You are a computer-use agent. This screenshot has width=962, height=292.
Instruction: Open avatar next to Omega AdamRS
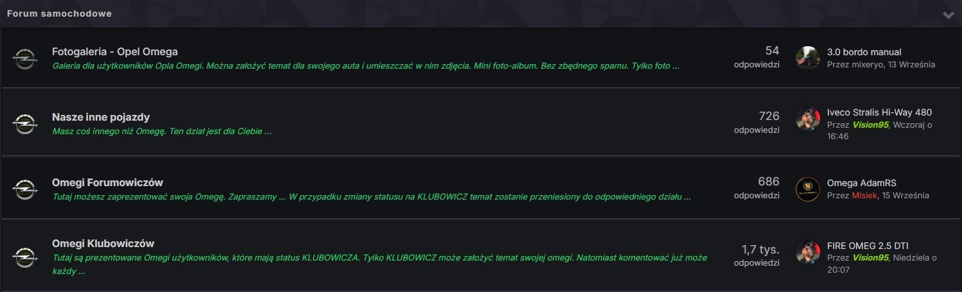pyautogui.click(x=807, y=189)
